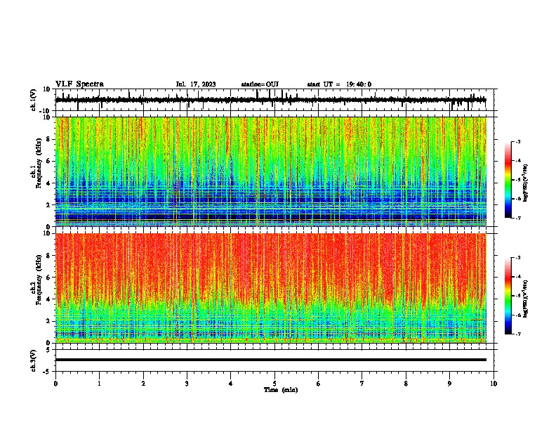The image size is (556, 430).
Task: Click inside the ch.2 frequency spectrogram
Action: point(271,288)
